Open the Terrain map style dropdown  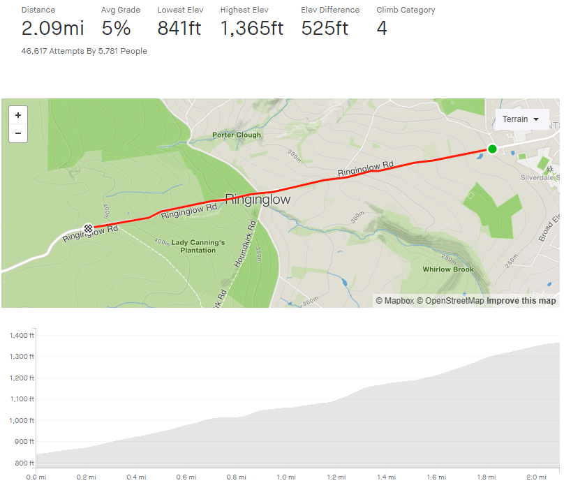pyautogui.click(x=521, y=119)
